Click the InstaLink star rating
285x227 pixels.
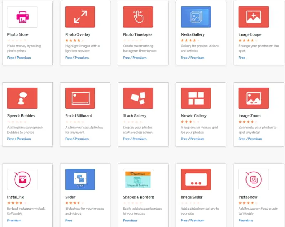pos(17,203)
